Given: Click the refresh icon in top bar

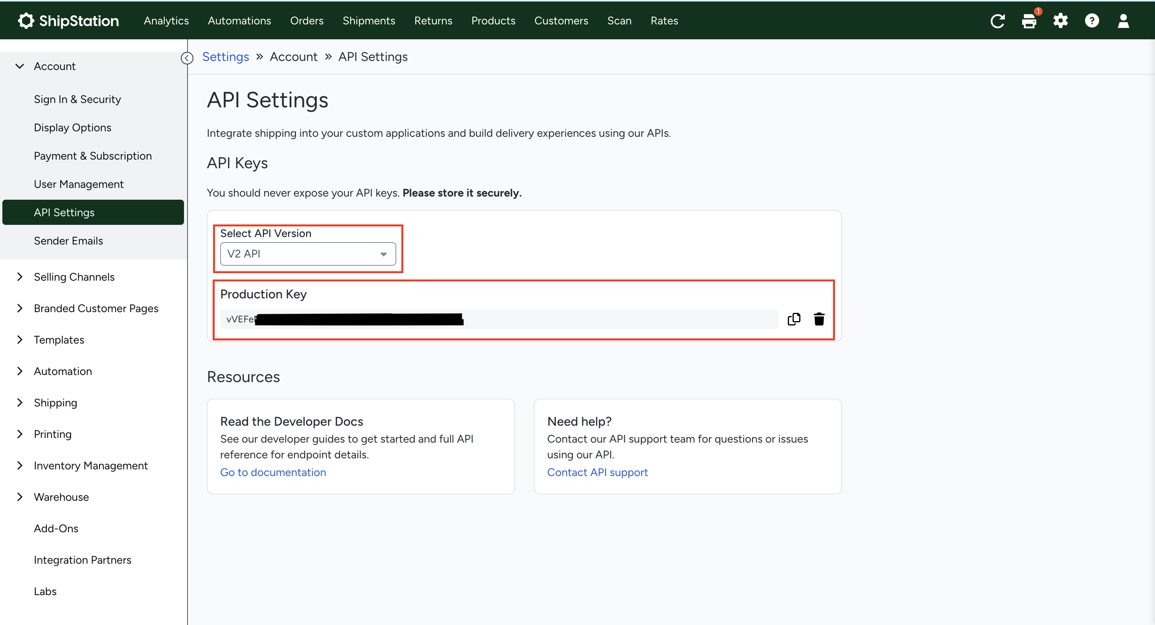Looking at the screenshot, I should pyautogui.click(x=997, y=20).
